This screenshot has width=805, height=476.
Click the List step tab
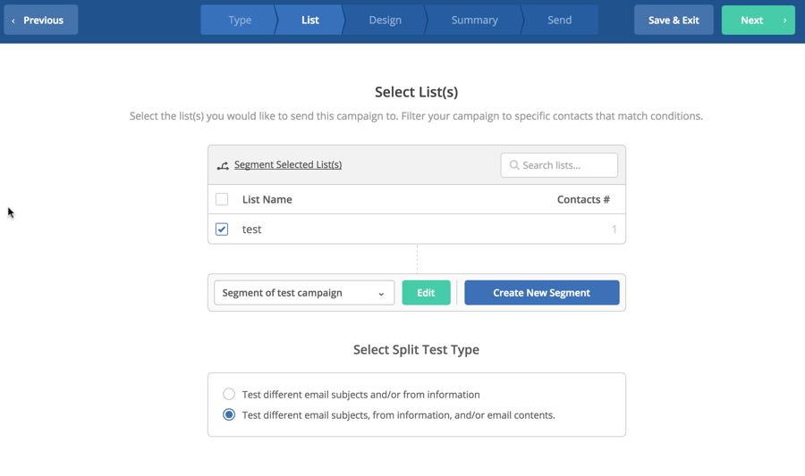tap(309, 21)
